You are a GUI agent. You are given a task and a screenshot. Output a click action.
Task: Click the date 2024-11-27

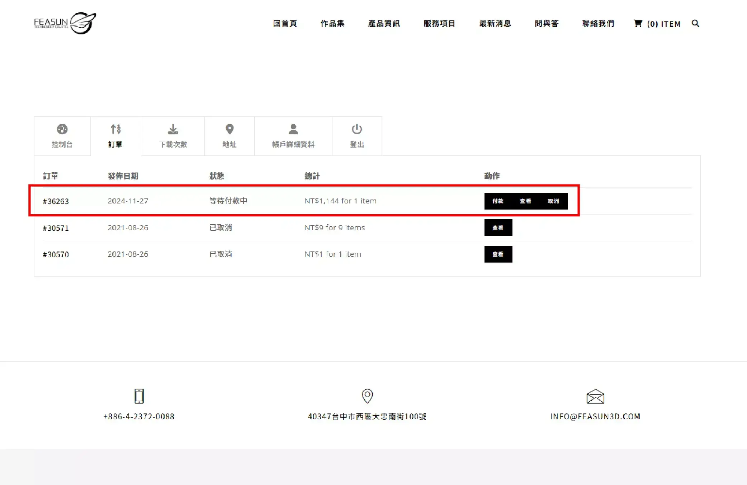point(128,201)
